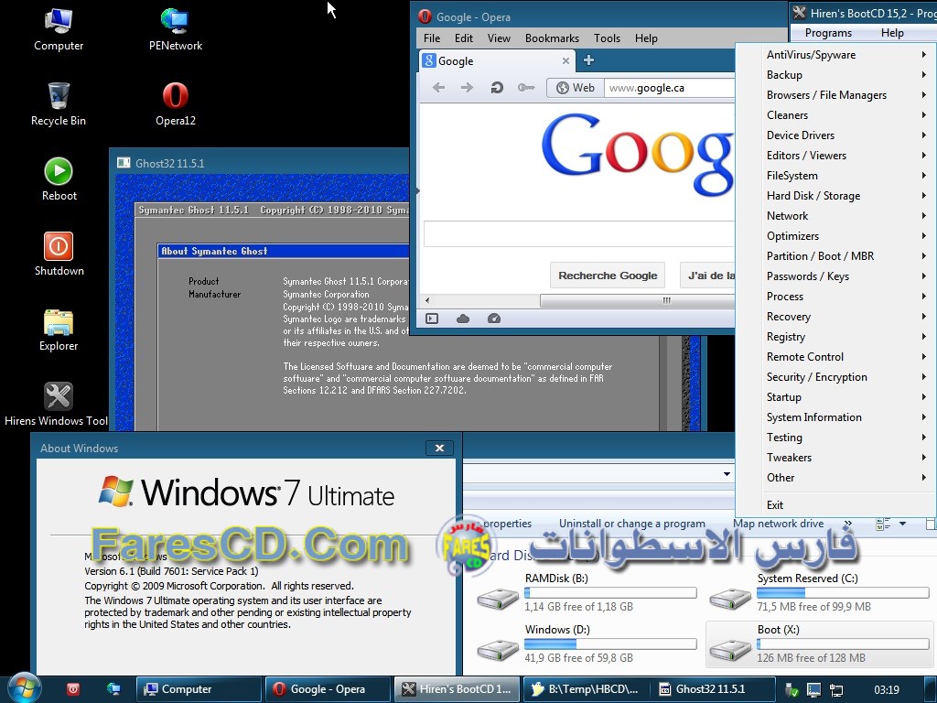This screenshot has height=703, width=937.
Task: Reload the page in Opera
Action: pos(497,88)
